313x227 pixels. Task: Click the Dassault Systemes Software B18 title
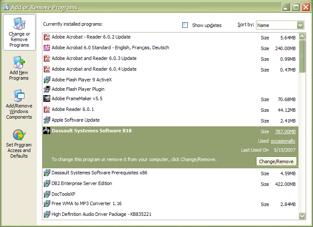point(92,131)
